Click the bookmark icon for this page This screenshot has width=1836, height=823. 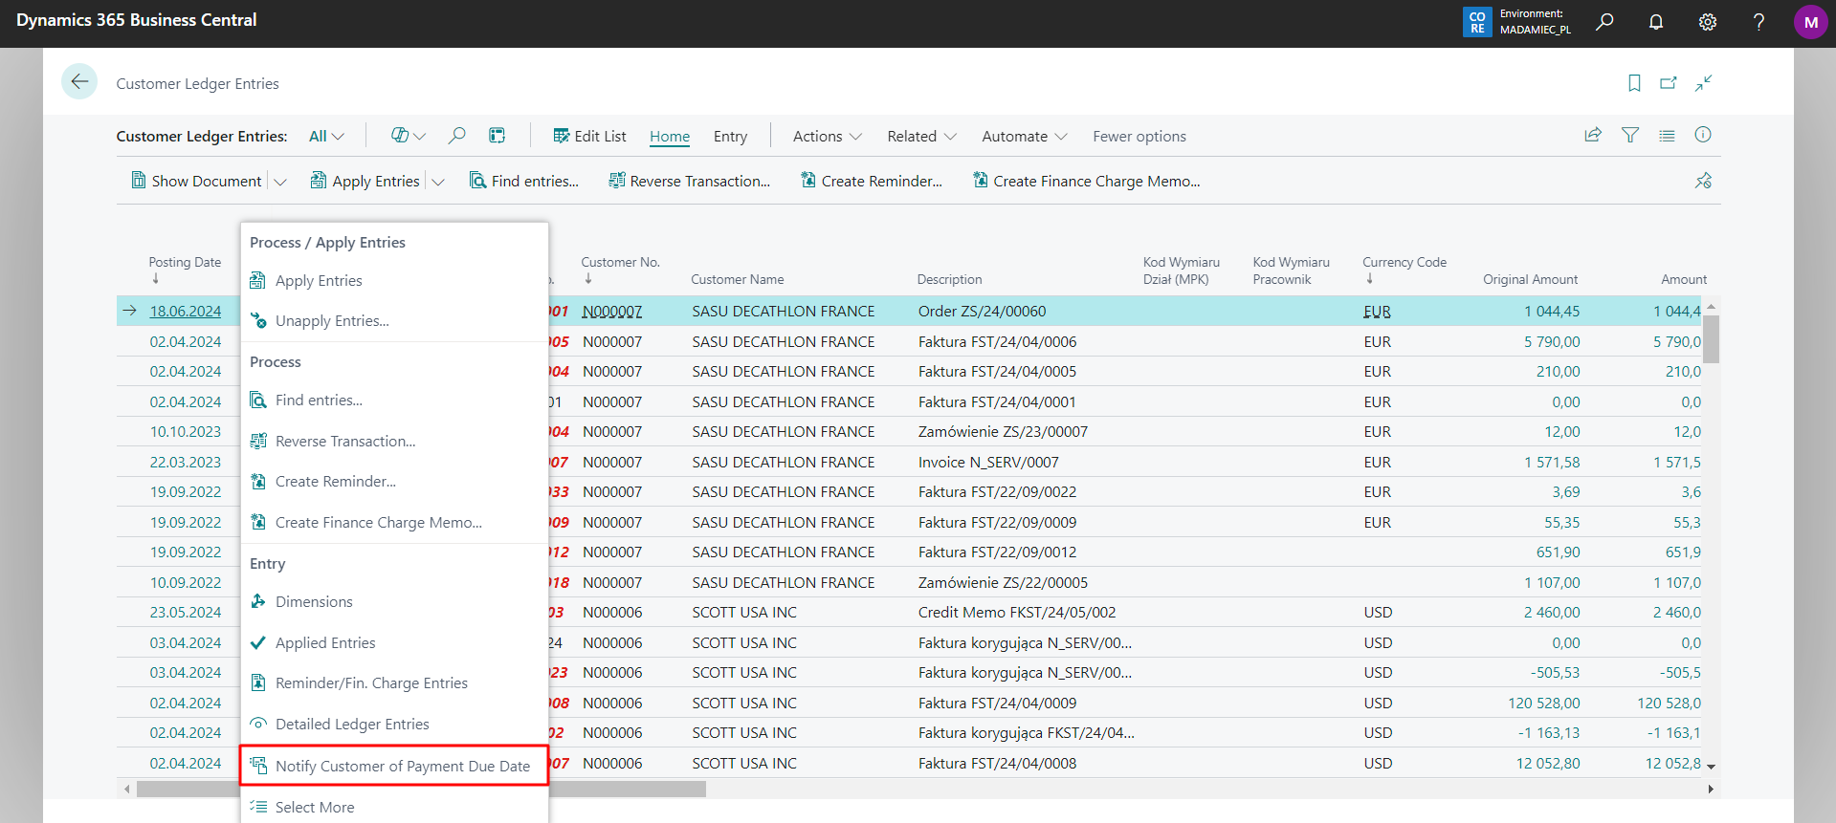tap(1634, 83)
